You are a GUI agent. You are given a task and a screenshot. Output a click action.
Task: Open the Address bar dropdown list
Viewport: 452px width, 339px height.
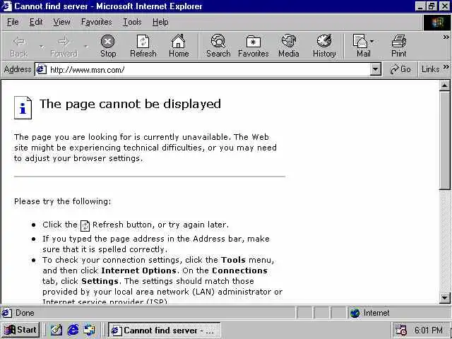(375, 69)
